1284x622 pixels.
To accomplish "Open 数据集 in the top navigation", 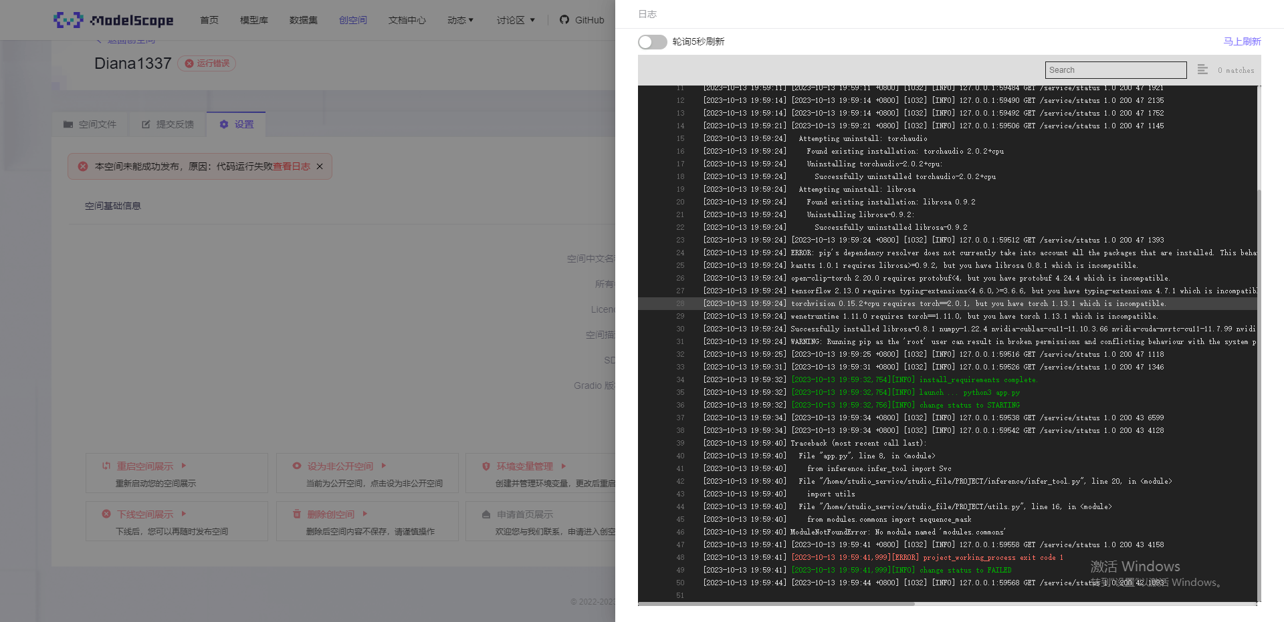I will tap(304, 20).
